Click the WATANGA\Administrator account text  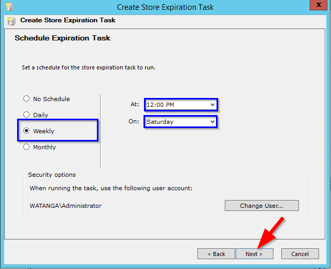66,206
